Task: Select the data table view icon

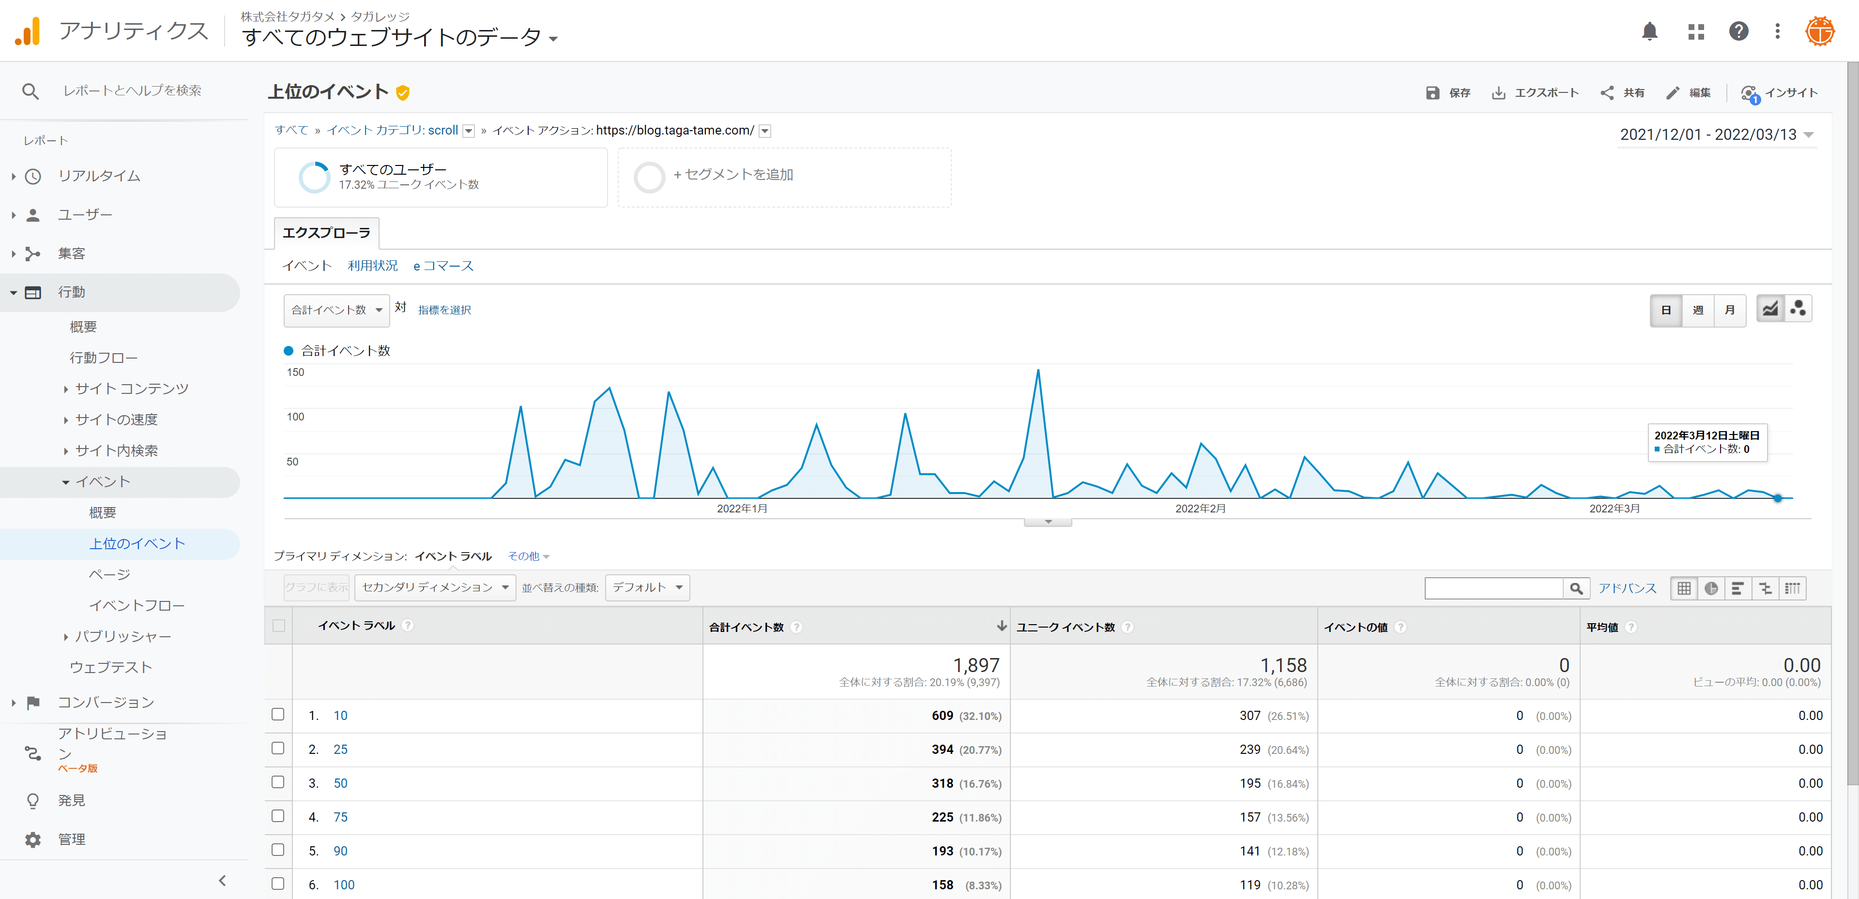Action: coord(1684,588)
